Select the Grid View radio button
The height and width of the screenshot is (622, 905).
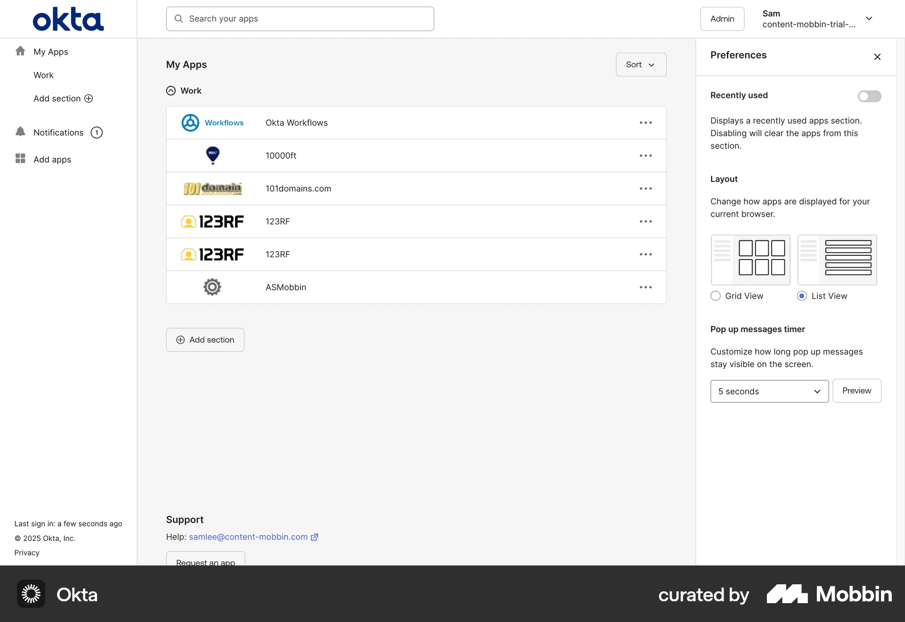coord(715,296)
